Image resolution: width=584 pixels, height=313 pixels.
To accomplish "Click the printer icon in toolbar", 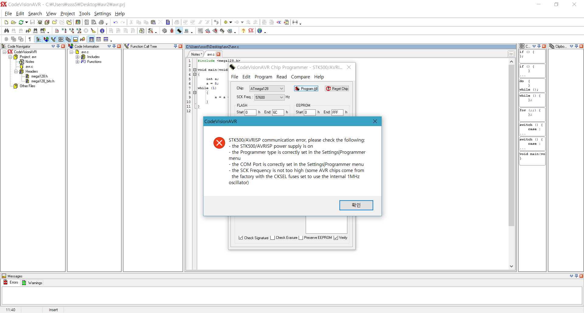I will coord(101,22).
